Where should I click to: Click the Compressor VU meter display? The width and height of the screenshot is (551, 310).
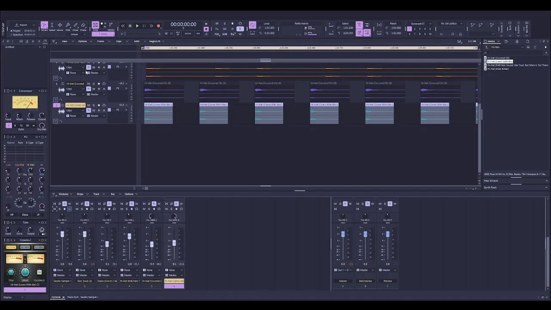point(25,102)
